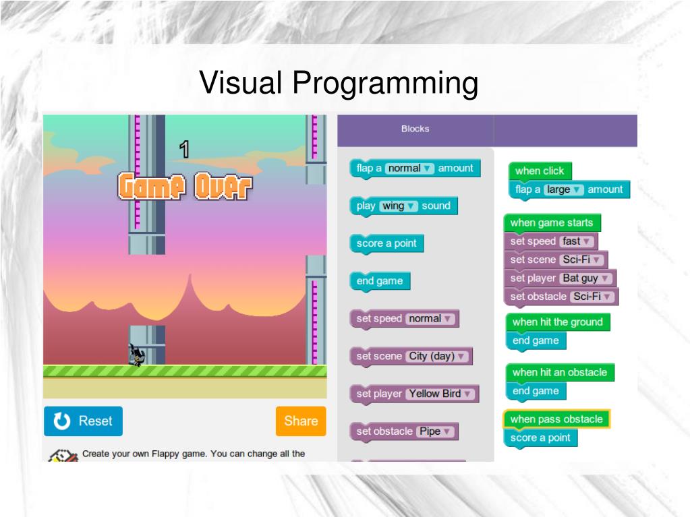Image resolution: width=690 pixels, height=517 pixels.
Task: Click 'score a point' under when pass obstacle
Action: click(540, 438)
